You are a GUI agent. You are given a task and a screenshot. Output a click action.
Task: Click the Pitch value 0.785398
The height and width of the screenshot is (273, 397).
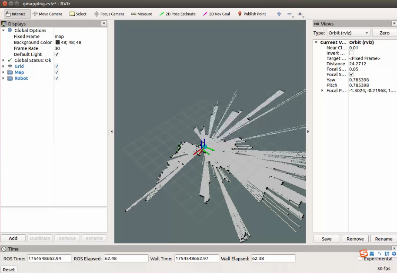359,85
